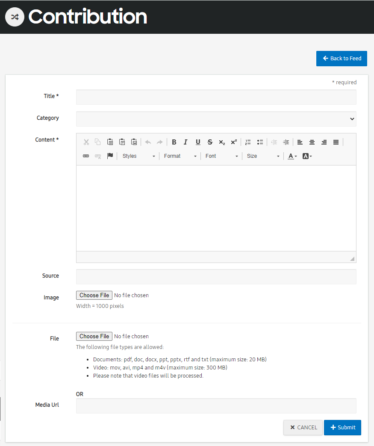The width and height of the screenshot is (374, 446).
Task: Choose File for the Image upload
Action: click(94, 295)
